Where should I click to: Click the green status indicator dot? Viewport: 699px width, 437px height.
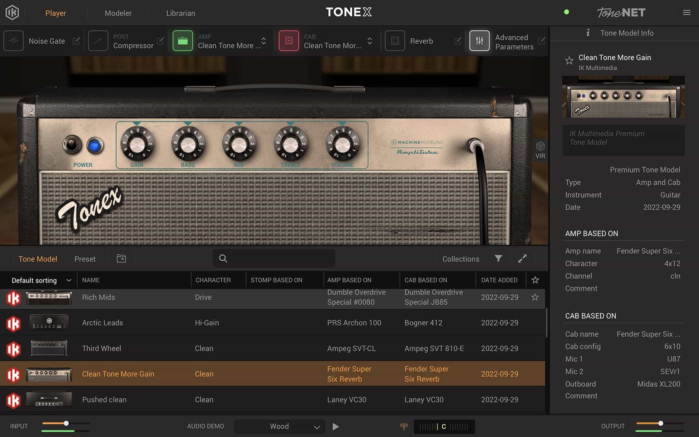pos(567,12)
